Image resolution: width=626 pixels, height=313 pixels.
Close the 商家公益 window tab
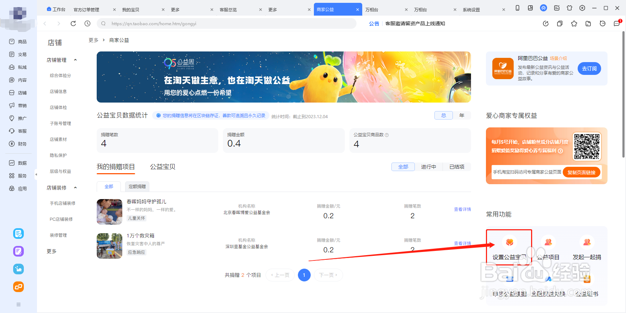pos(358,10)
